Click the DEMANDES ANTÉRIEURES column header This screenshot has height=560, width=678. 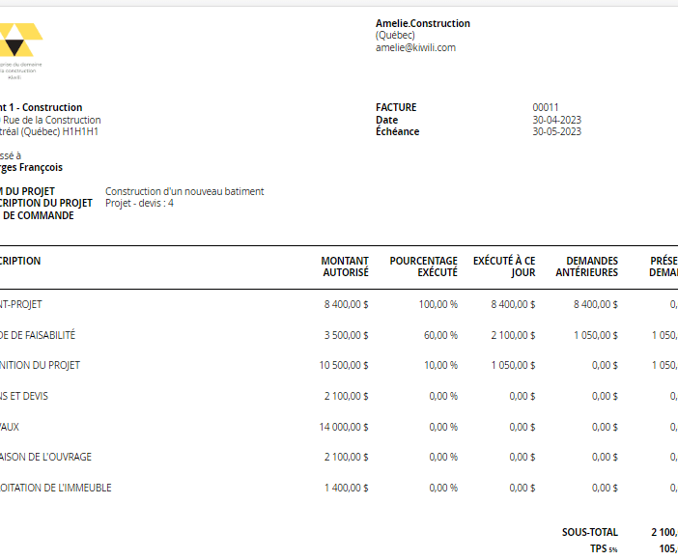click(x=587, y=266)
